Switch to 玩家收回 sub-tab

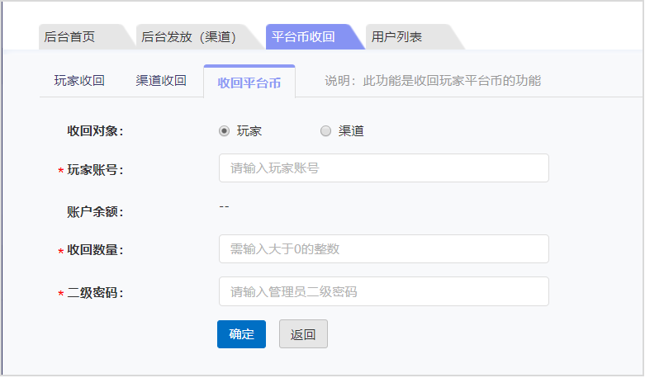click(x=79, y=81)
